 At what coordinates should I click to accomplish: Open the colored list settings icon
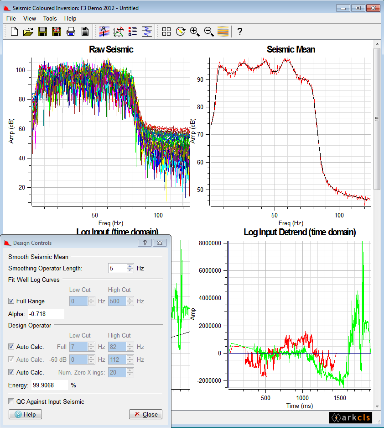coord(133,32)
